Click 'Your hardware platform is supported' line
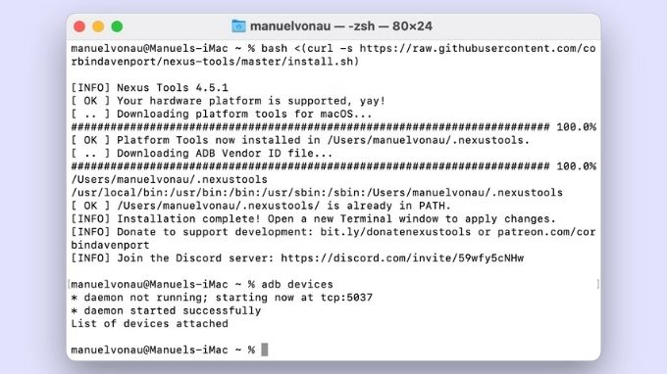The height and width of the screenshot is (374, 667). coord(229,101)
